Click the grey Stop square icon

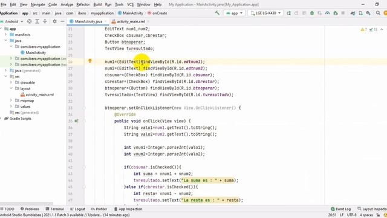tap(343, 13)
